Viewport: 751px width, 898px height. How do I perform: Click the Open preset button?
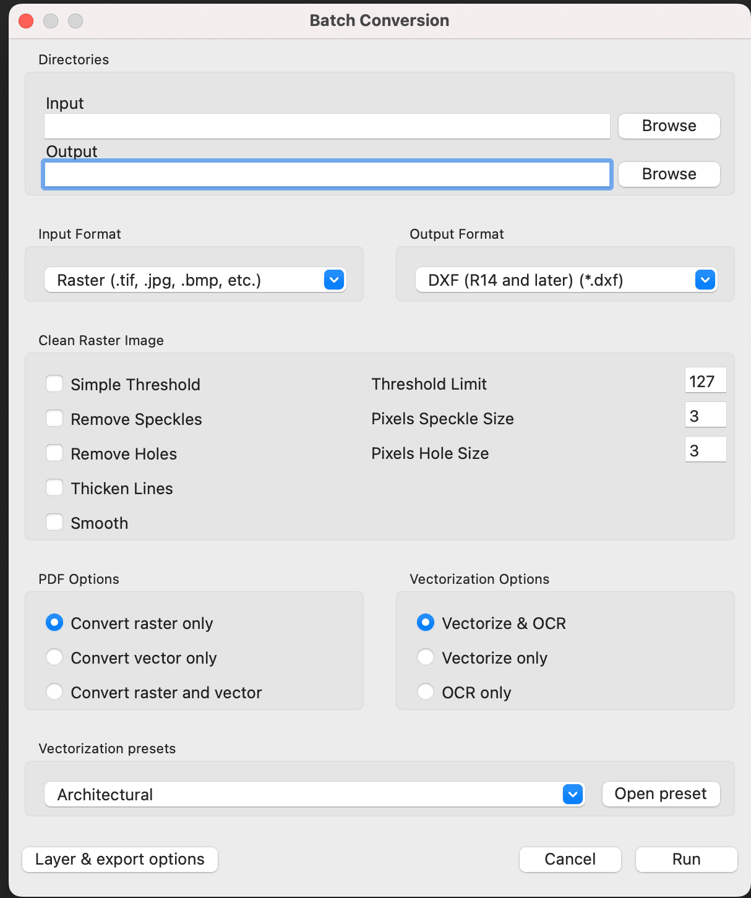pos(660,793)
